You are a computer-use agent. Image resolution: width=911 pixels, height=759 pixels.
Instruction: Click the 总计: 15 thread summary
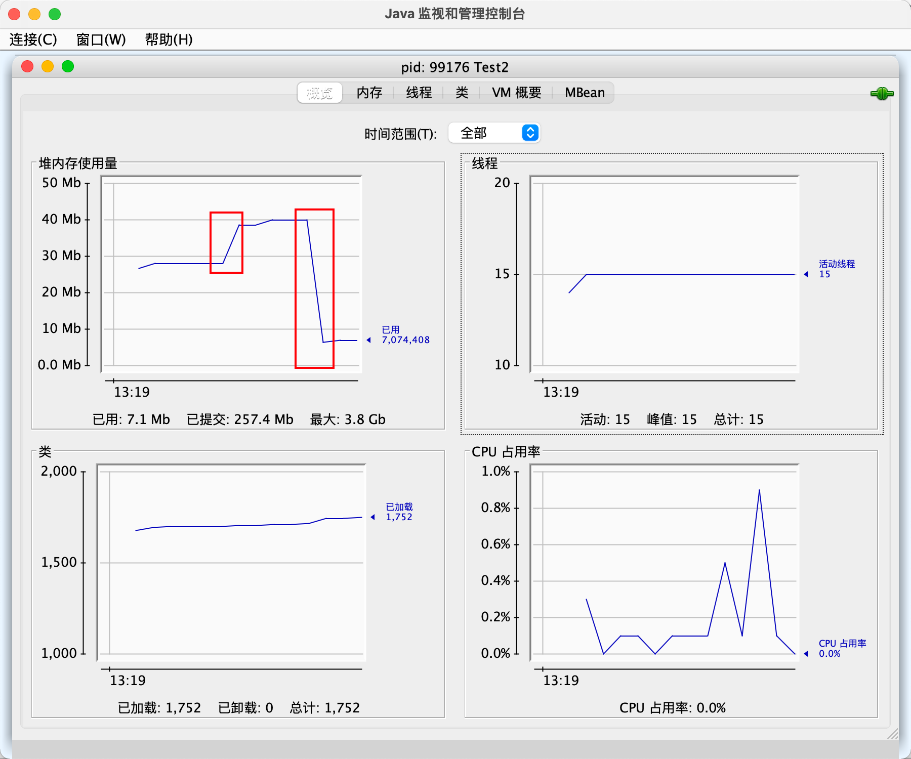pyautogui.click(x=738, y=419)
